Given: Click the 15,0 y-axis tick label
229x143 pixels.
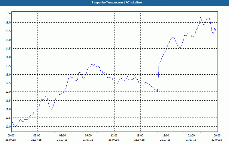Looking at the screenshot, I should (8, 40).
